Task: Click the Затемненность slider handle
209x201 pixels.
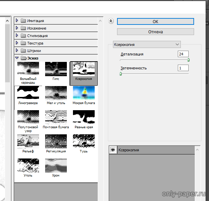Action: point(120,73)
